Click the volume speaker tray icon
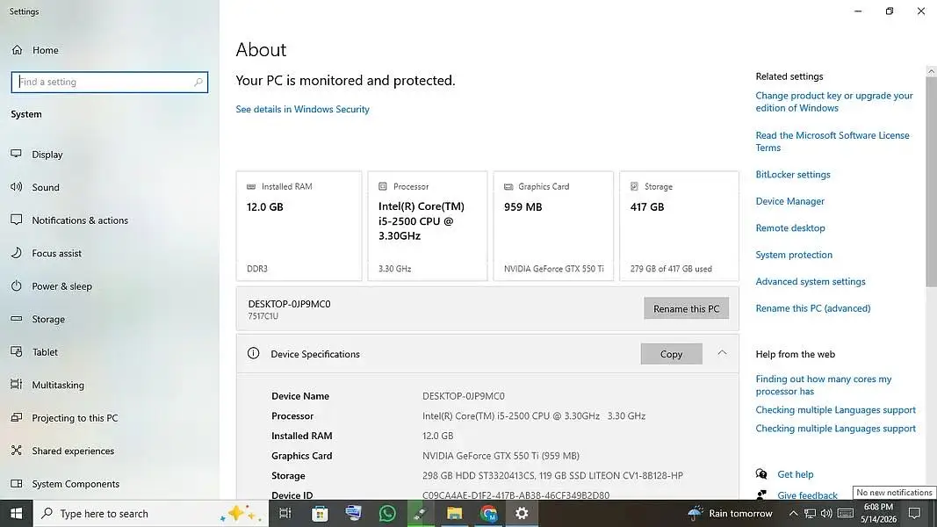 coord(826,513)
